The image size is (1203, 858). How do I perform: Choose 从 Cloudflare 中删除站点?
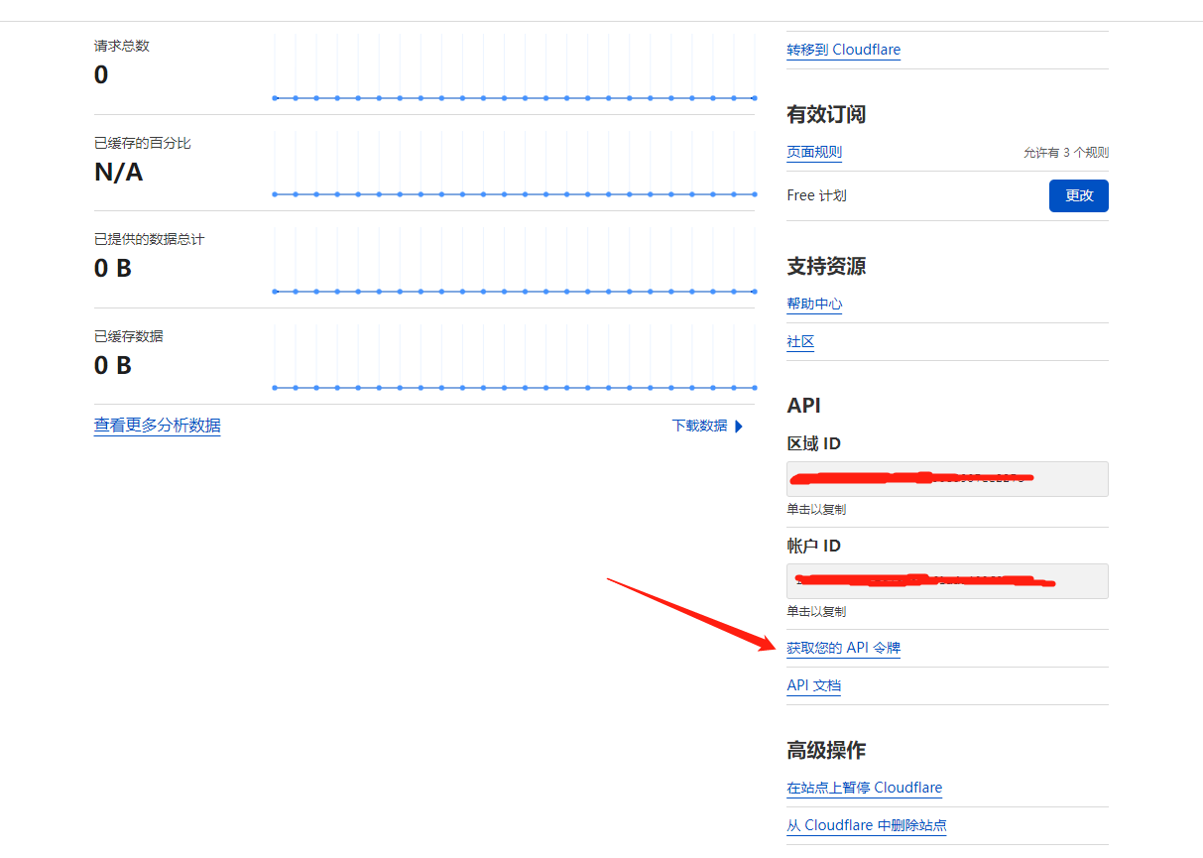coord(866,825)
